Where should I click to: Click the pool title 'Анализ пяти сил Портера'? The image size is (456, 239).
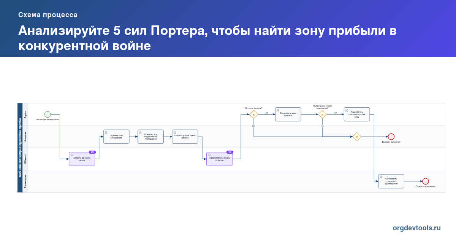[x=20, y=148]
